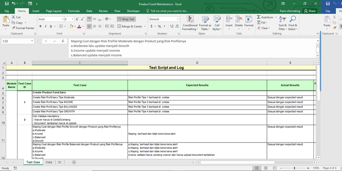Toggle Italic formatting
Viewport: 342px width, 171px height.
tap(46, 26)
